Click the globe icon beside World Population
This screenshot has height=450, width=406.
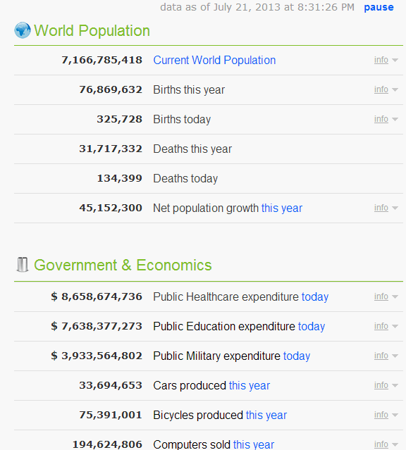click(23, 30)
